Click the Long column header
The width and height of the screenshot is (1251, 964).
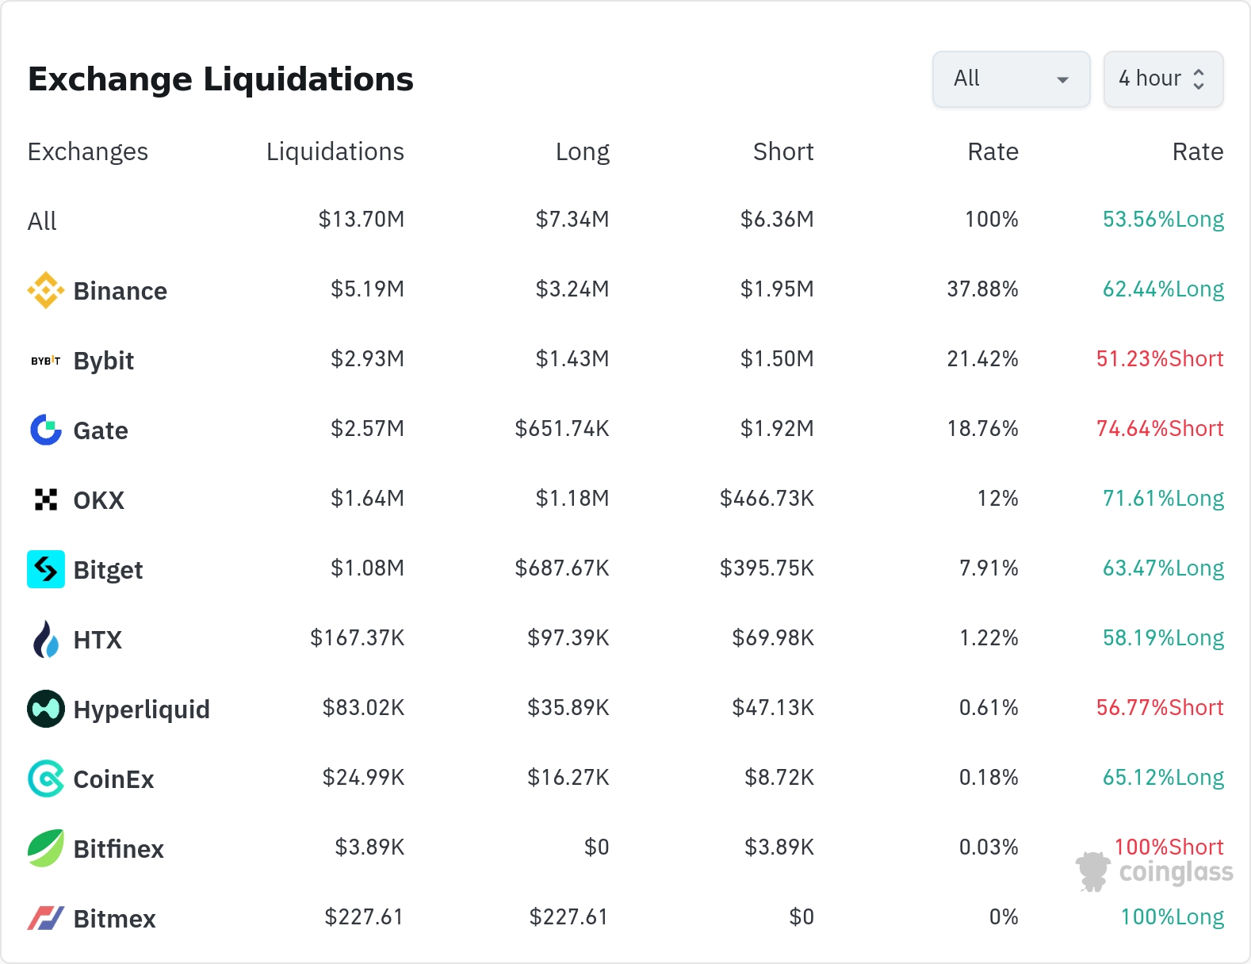click(x=582, y=151)
